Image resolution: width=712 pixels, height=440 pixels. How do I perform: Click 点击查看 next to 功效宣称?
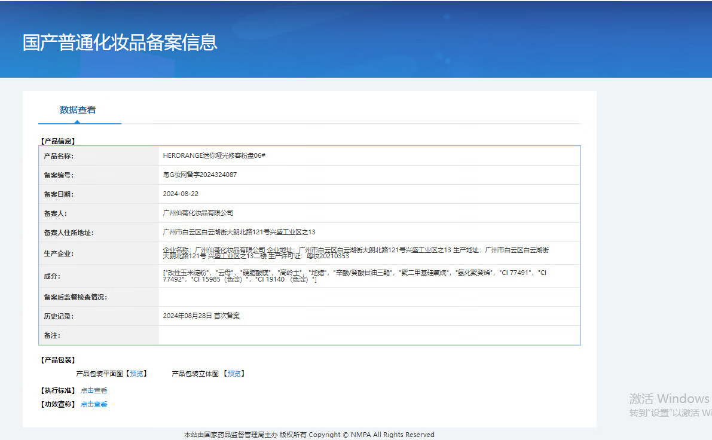click(x=94, y=405)
